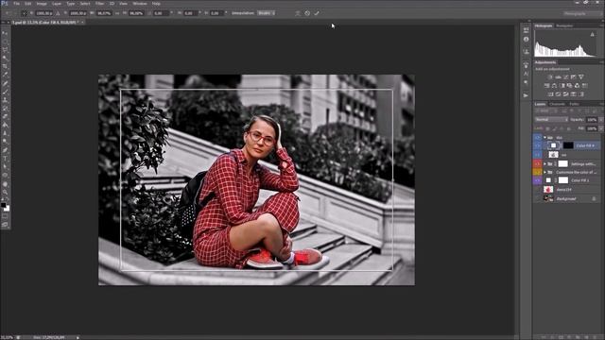Image resolution: width=605 pixels, height=340 pixels.
Task: Show the hidden Background layer
Action: point(538,198)
